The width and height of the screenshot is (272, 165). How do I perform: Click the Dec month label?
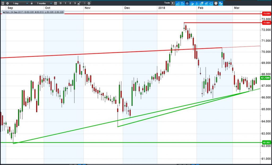coord(127,8)
